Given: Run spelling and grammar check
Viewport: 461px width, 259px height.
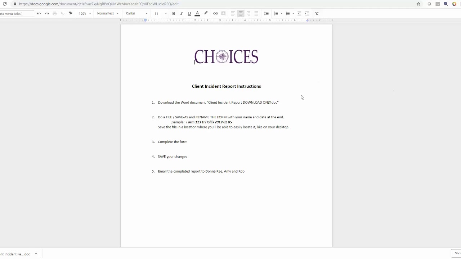Looking at the screenshot, I should (x=63, y=13).
